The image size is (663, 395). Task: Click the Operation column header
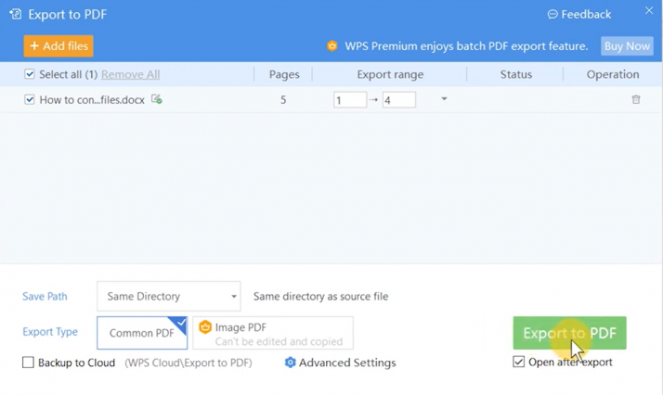pos(613,74)
